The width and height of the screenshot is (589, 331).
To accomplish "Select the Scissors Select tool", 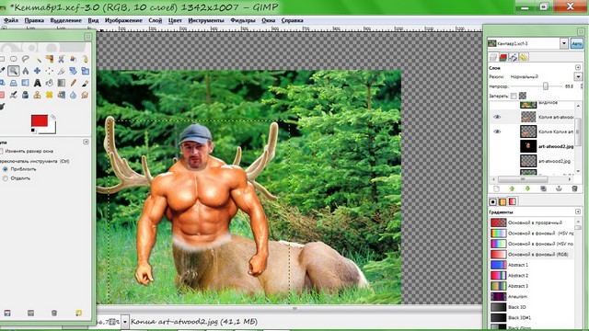I will tap(62, 59).
